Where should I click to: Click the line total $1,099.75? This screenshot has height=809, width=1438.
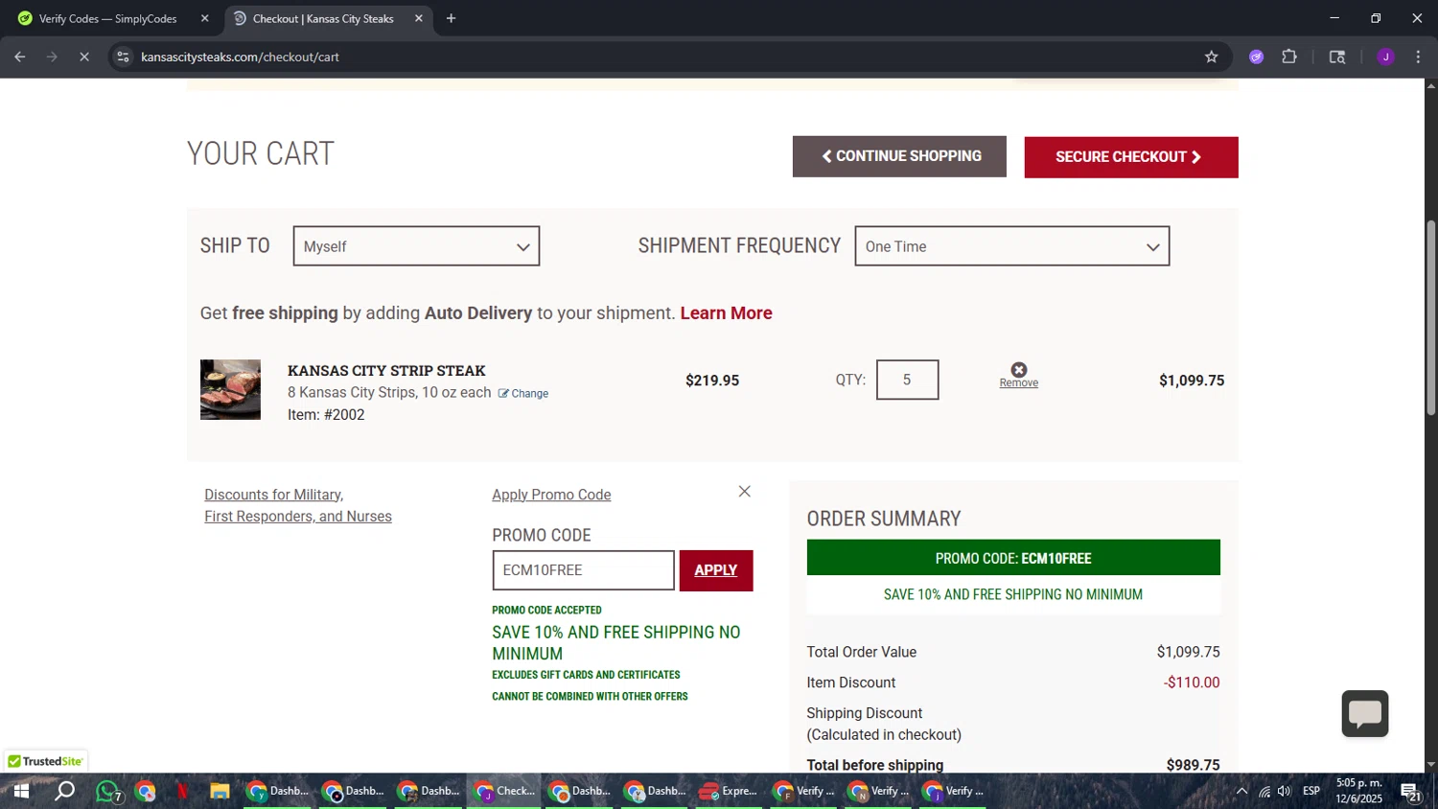1192,381
